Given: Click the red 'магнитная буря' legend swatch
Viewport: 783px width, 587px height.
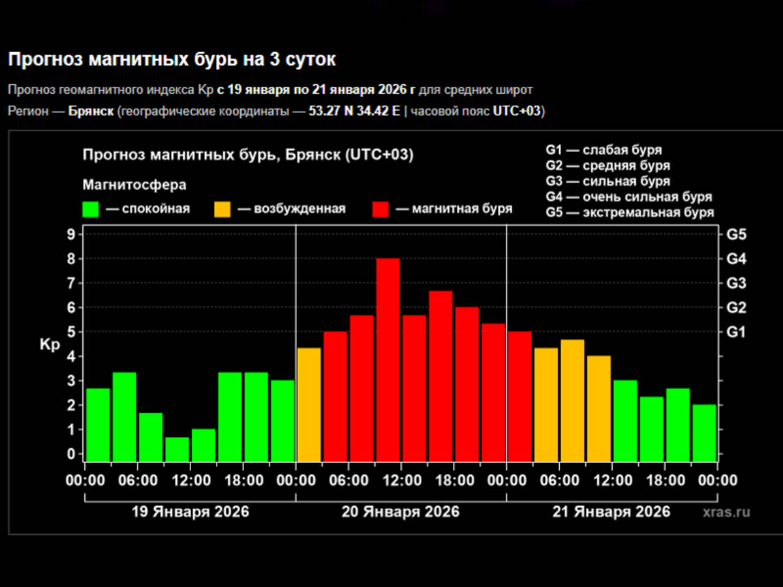Looking at the screenshot, I should pyautogui.click(x=380, y=209).
